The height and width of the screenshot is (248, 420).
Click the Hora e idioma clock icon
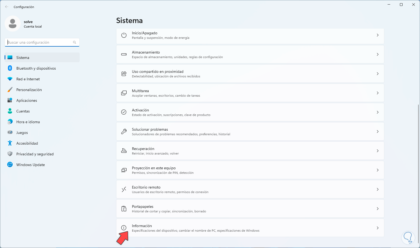click(x=10, y=122)
